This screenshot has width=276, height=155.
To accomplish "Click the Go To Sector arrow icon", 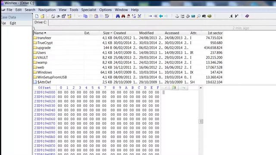I will pyautogui.click(x=155, y=16).
